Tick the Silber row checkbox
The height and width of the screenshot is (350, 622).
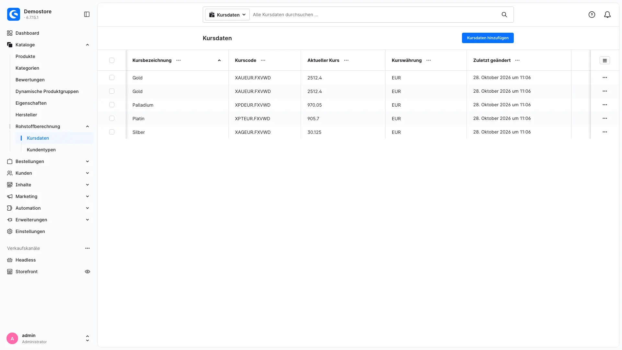[112, 132]
